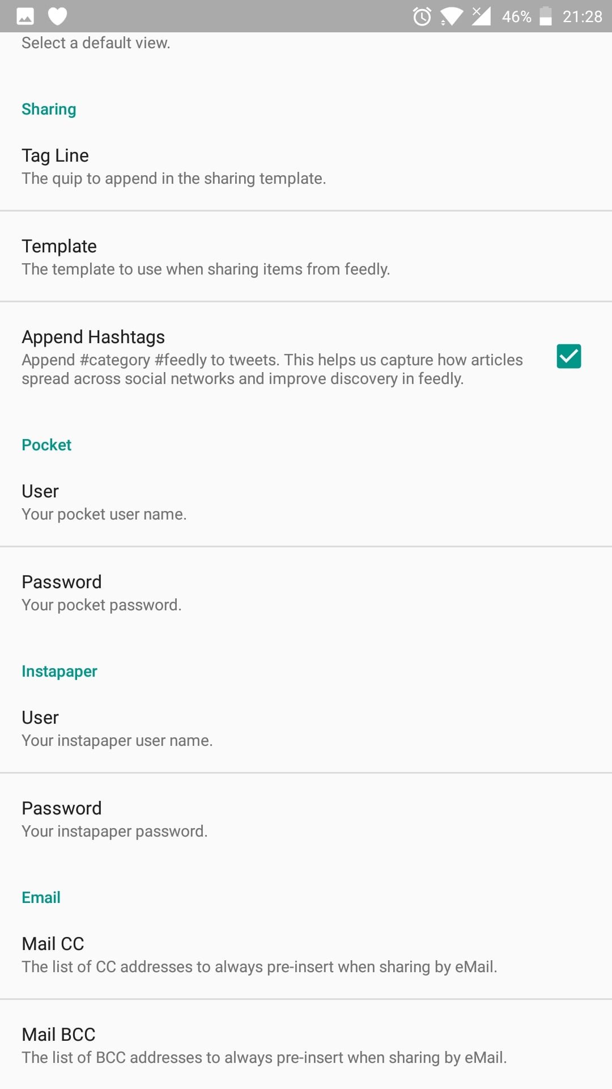The image size is (612, 1089).
Task: Tap the mobile signal icon
Action: [x=481, y=16]
